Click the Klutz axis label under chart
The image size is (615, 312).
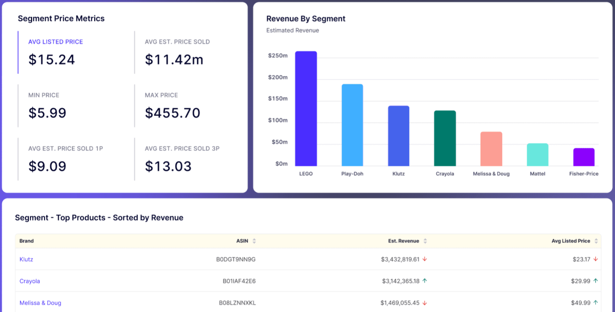[398, 173]
